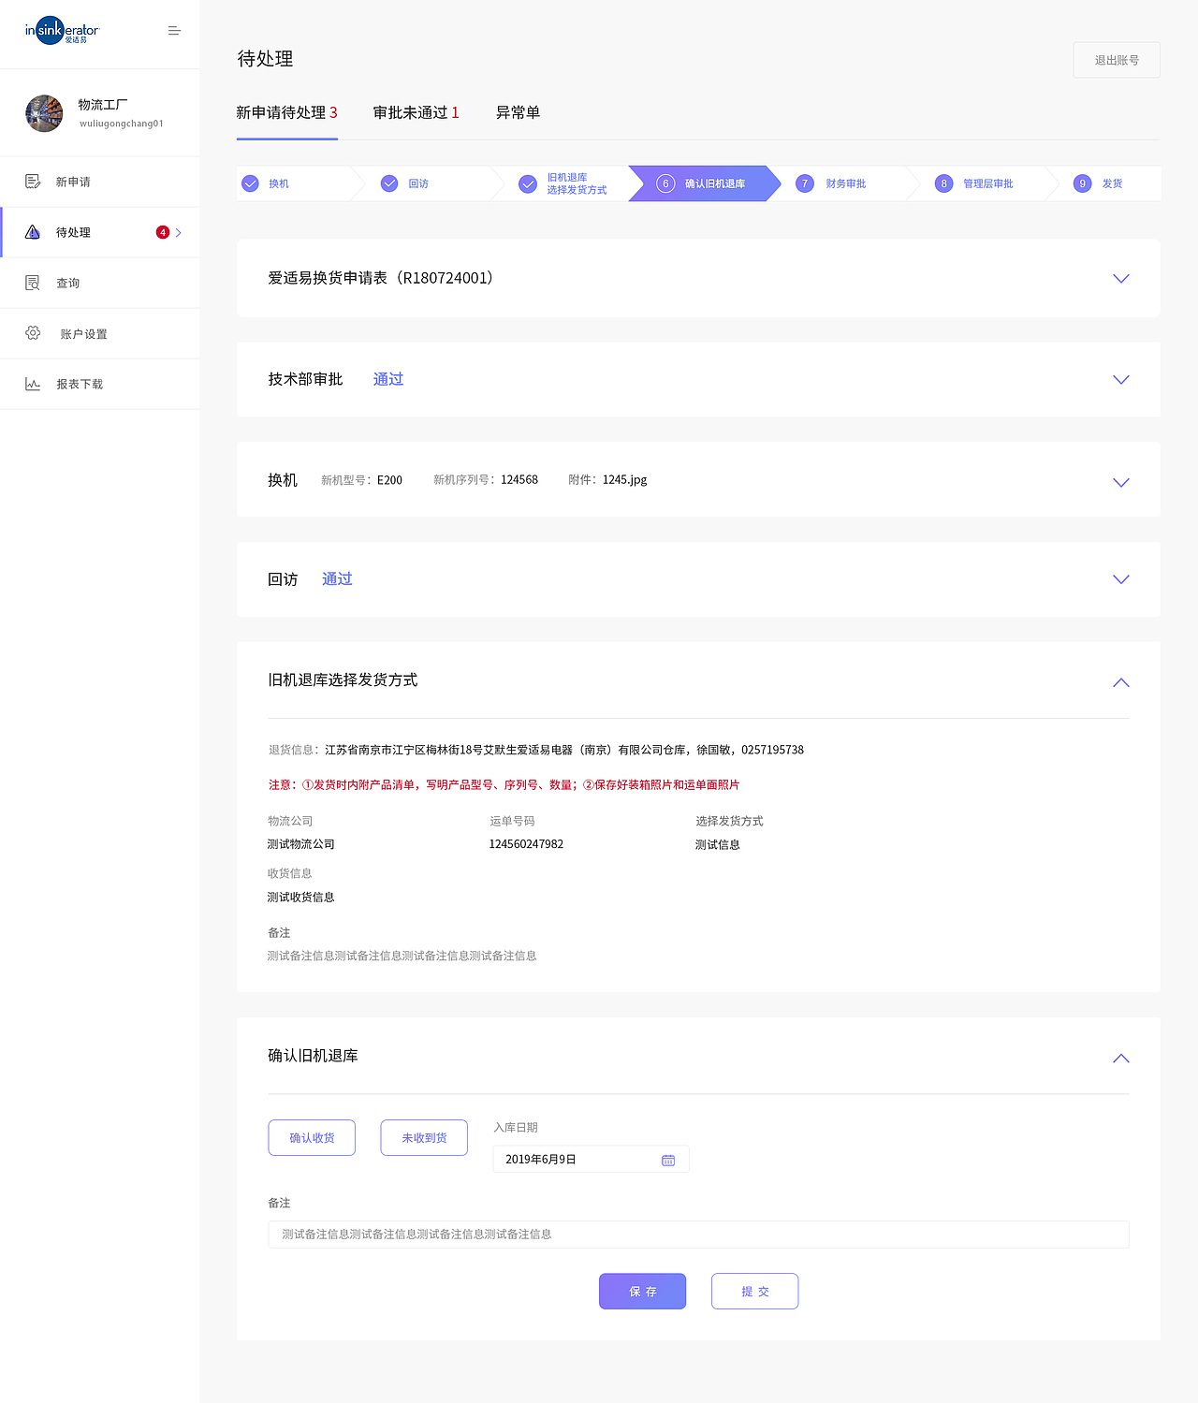Click the 备注 text input field
Screen dimensions: 1198x1403
pos(698,1235)
